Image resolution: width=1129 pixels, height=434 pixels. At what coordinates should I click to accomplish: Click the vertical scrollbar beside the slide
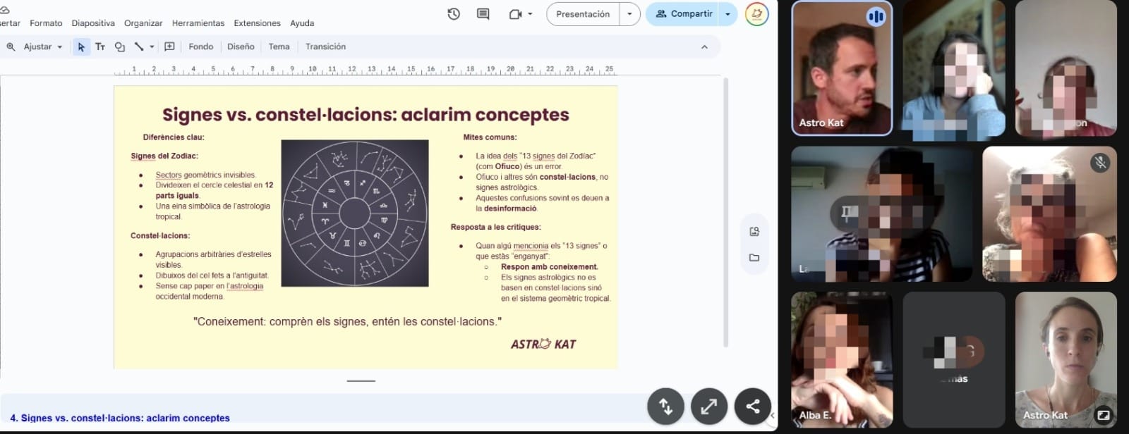click(x=725, y=211)
